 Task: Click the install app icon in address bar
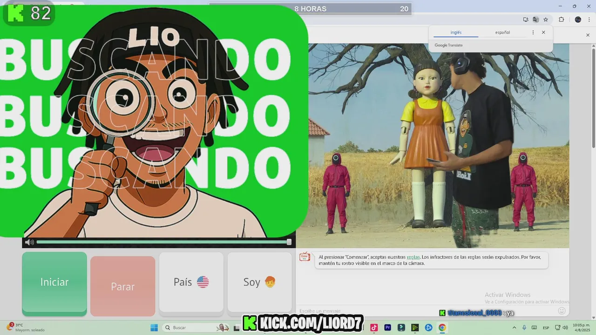click(x=526, y=20)
